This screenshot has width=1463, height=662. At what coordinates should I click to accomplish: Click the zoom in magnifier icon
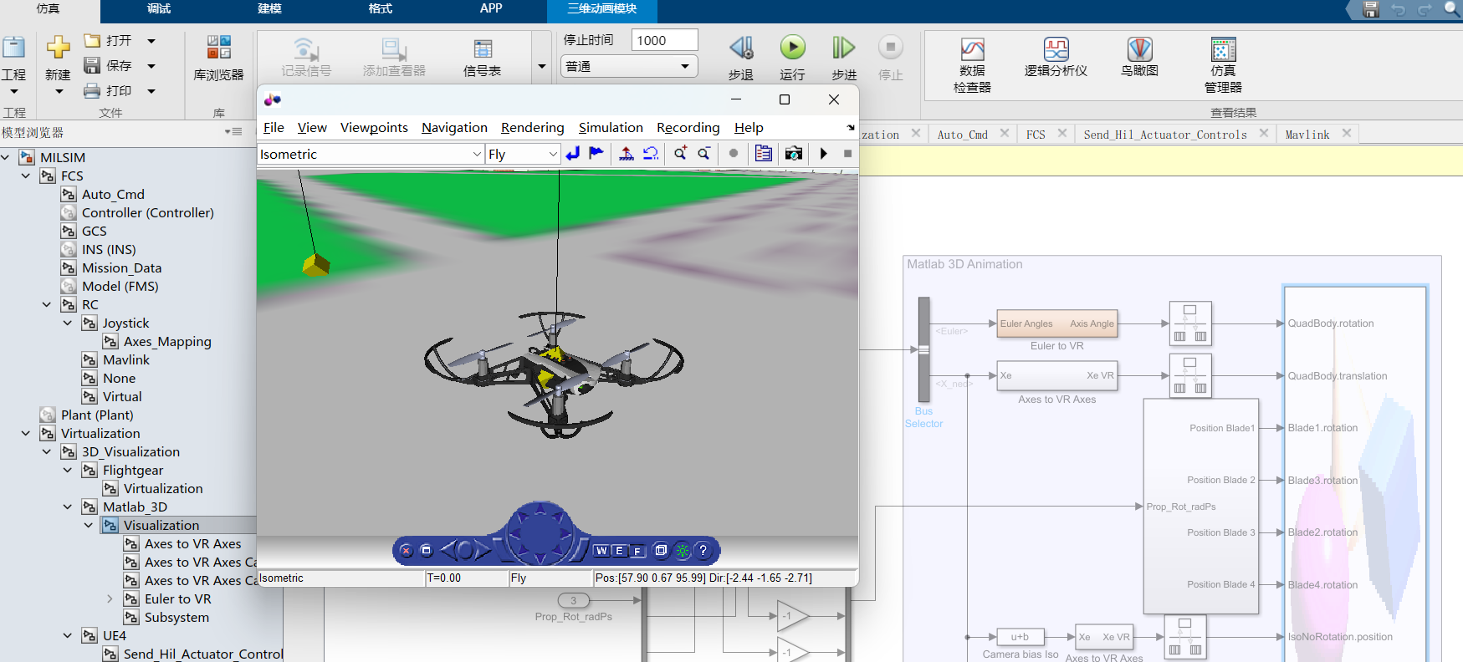coord(681,153)
